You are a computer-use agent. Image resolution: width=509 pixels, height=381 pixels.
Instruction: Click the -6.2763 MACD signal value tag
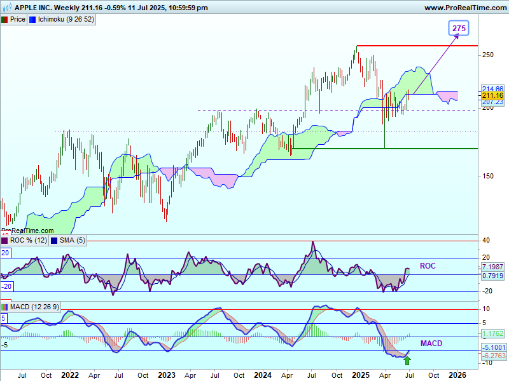point(492,356)
